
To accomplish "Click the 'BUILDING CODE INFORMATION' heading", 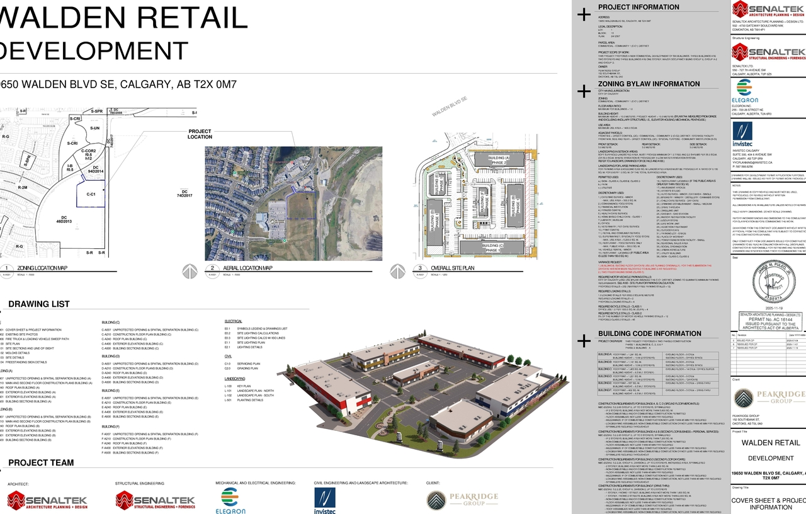I will click(x=649, y=334).
